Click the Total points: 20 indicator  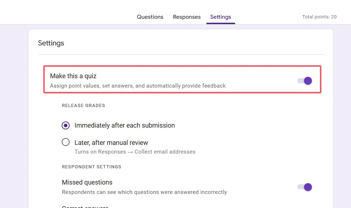(319, 17)
